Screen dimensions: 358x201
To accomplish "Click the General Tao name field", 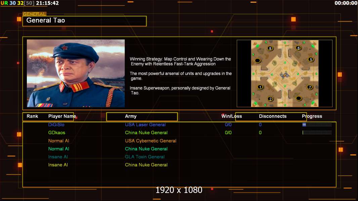I will tap(85, 21).
